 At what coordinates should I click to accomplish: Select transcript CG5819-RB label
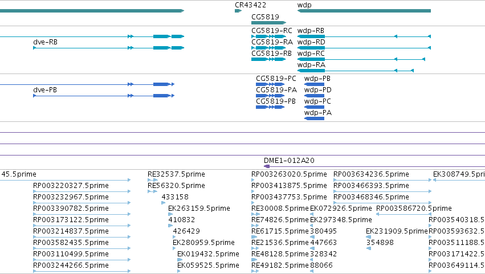[271, 54]
